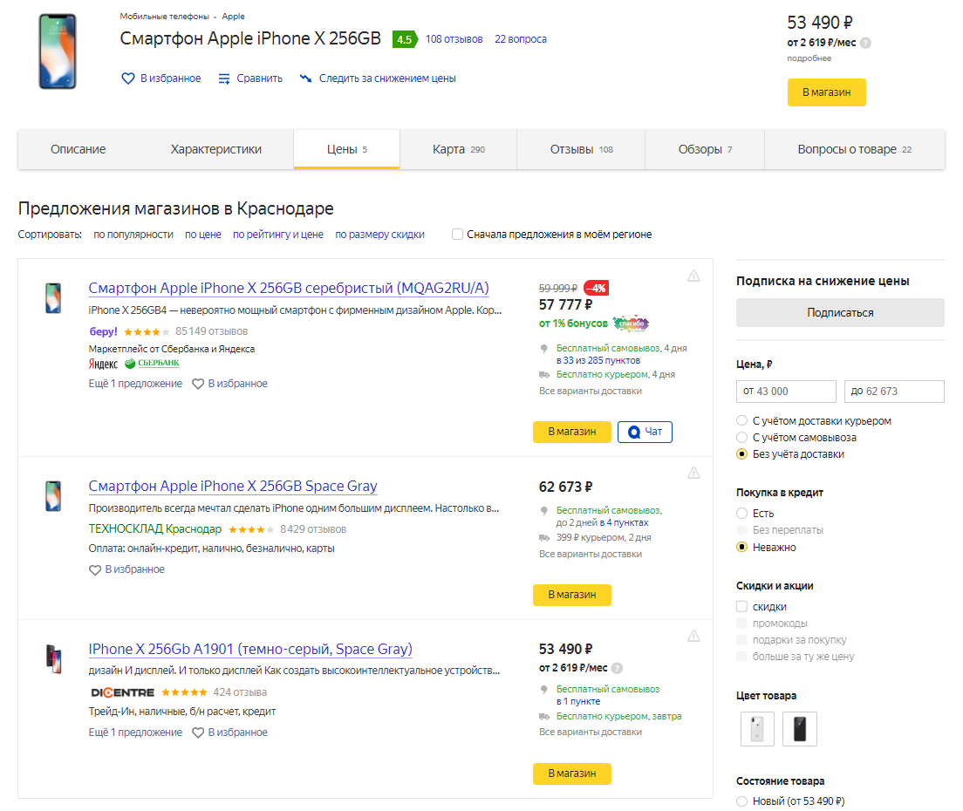The width and height of the screenshot is (963, 811).
Task: Click the heart icon next to В избранное in header
Action: click(127, 78)
